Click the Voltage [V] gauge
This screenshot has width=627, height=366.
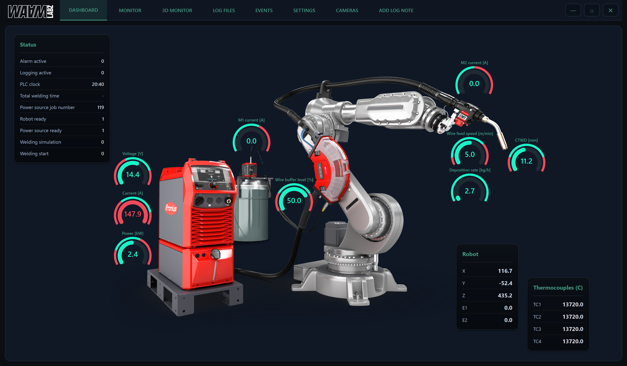133,172
